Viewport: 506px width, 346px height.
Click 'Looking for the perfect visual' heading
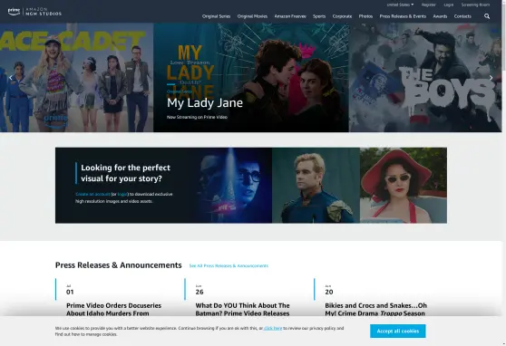[125, 173]
